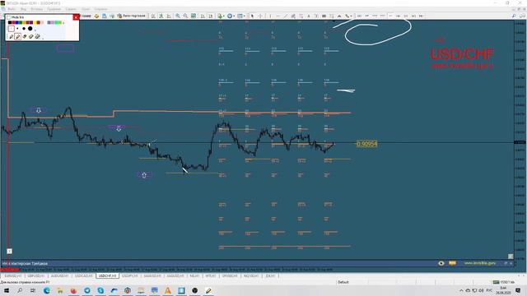Screen dimensions: 527x296
Task: Select the text label A tool
Action: pos(309,16)
